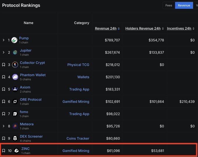Click the Category column header
The image size is (198, 157).
(82, 23)
